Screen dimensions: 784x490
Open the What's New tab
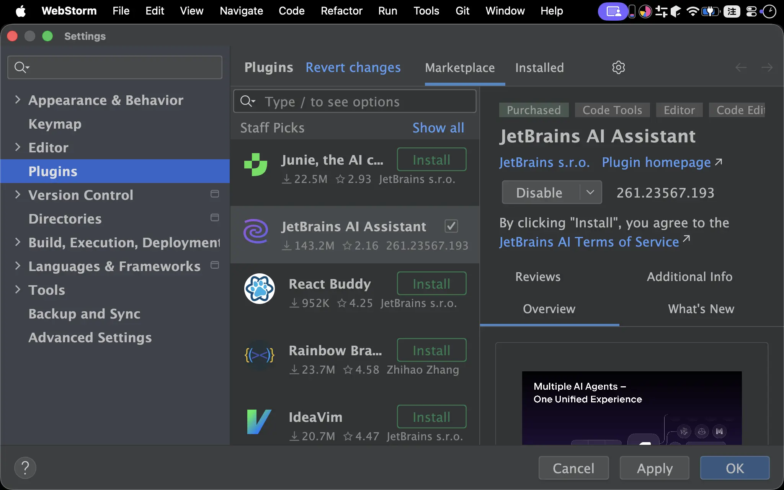pos(701,309)
